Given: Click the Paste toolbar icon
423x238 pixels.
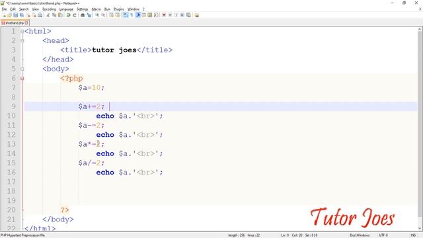Looking at the screenshot, I should pos(60,15).
